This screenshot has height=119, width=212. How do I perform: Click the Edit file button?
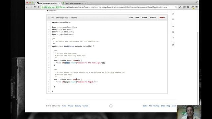tap(131, 18)
